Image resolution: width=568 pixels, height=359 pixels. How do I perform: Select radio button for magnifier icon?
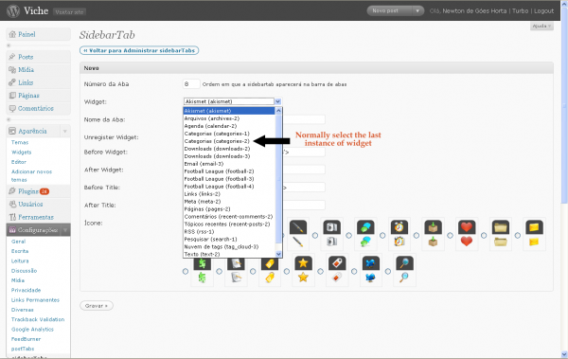point(387,271)
